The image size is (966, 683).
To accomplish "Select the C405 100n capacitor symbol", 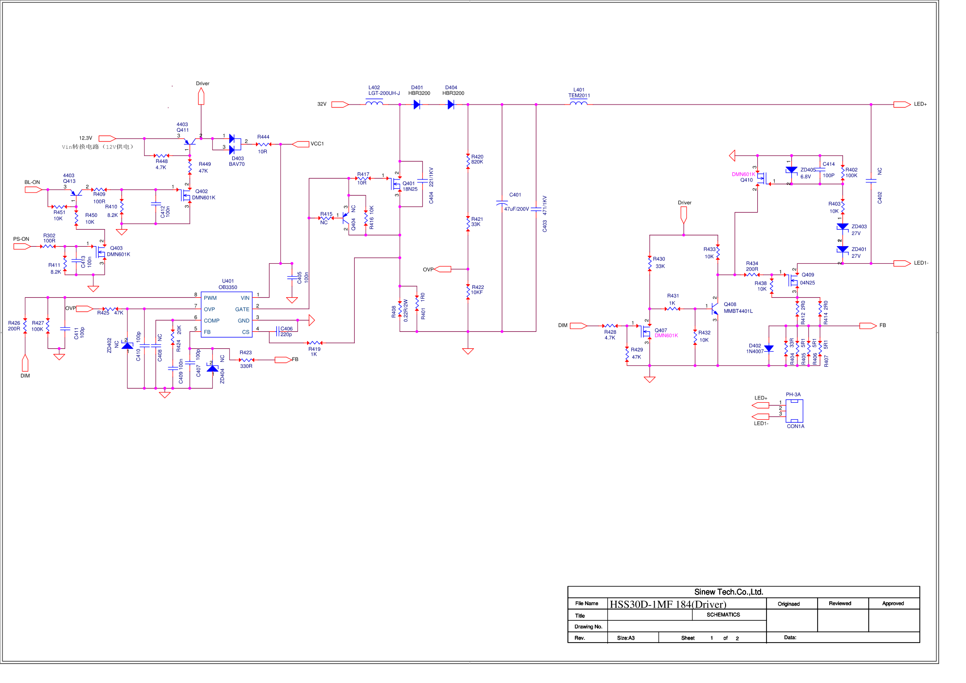I will [x=292, y=278].
